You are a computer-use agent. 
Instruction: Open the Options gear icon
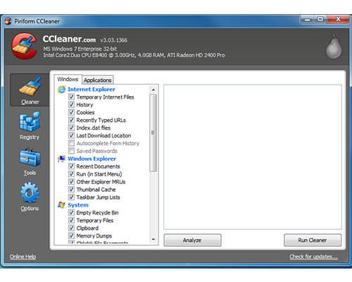(30, 192)
